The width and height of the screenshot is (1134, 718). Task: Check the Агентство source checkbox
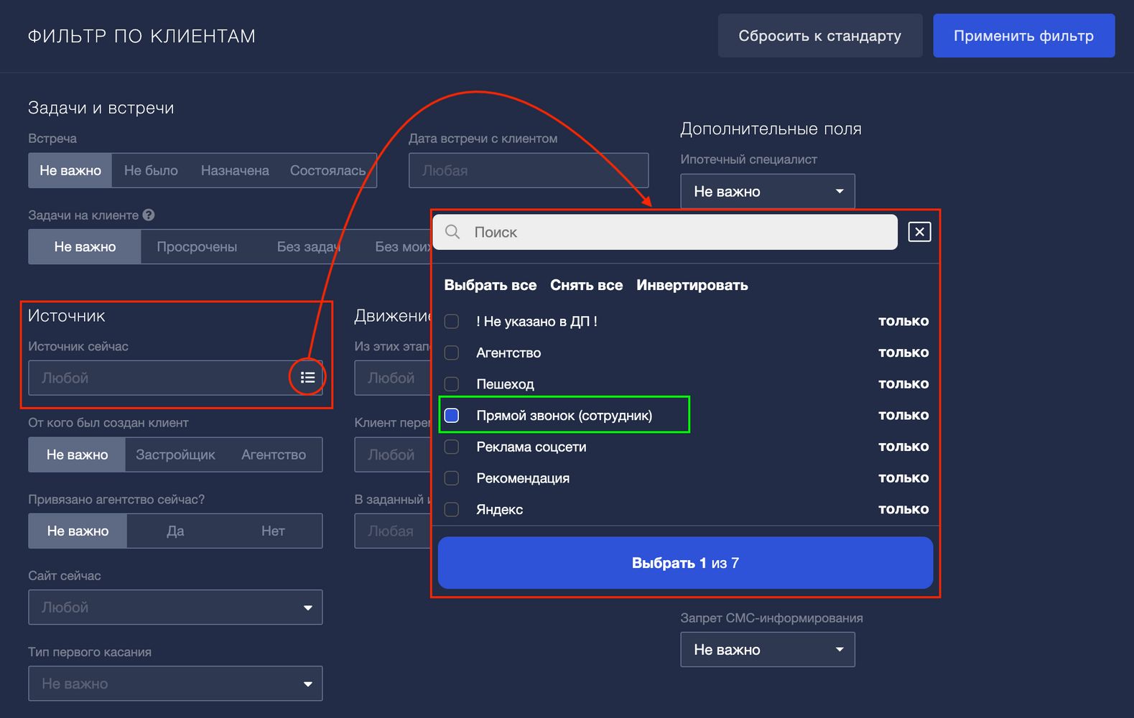click(452, 353)
